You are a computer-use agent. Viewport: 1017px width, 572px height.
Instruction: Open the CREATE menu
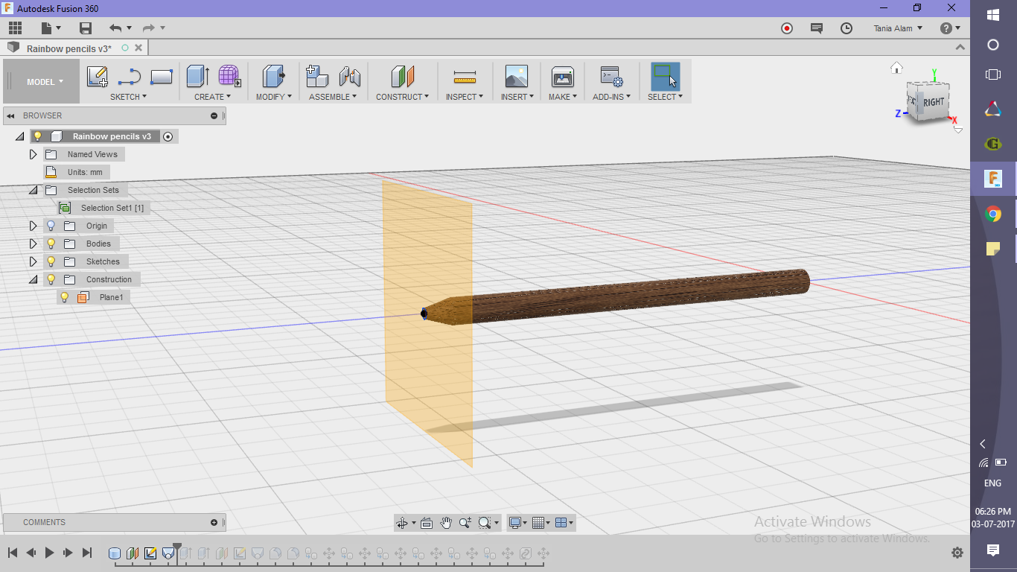coord(213,97)
